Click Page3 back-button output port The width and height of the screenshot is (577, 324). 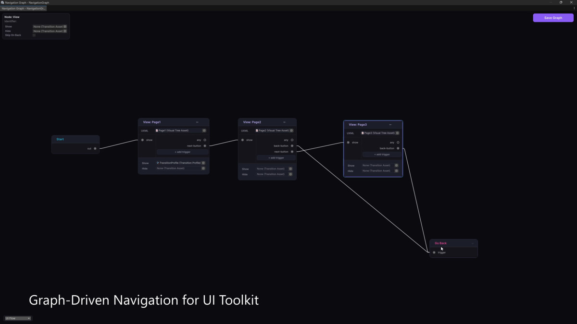398,148
